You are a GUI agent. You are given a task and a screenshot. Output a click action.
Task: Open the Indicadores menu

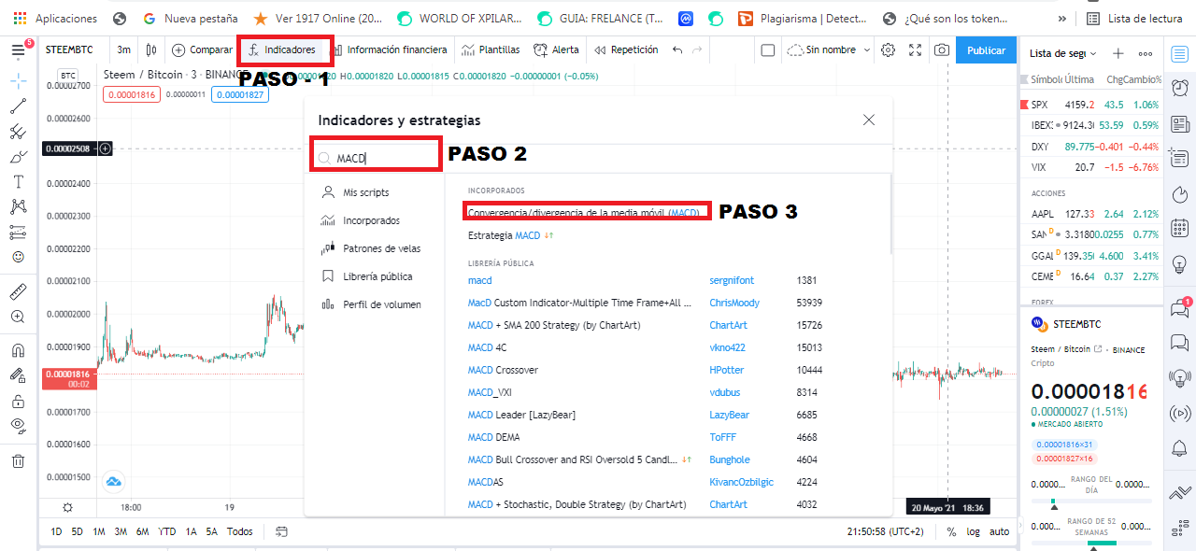click(283, 49)
